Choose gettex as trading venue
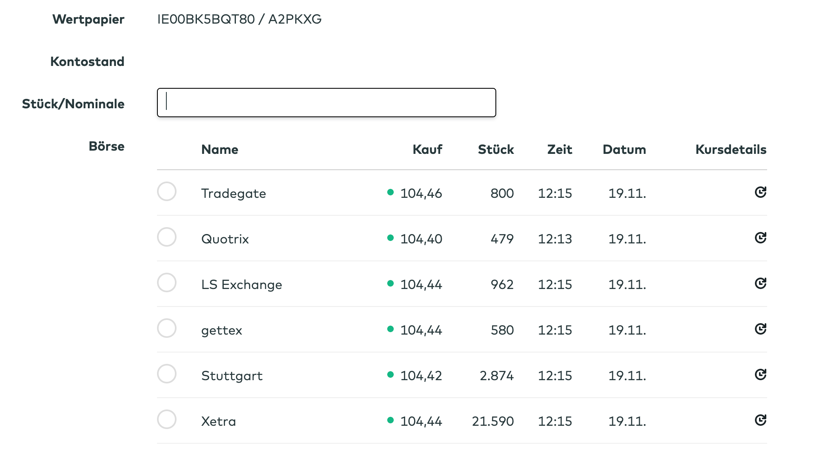Viewport: 820px width, 451px height. (167, 328)
